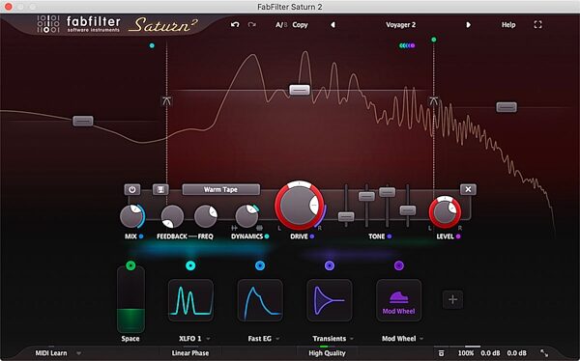
Task: Select Linear Phase processing mode
Action: tap(190, 353)
